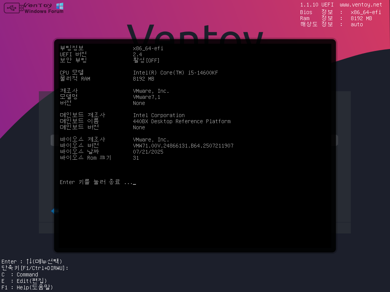Viewport: 390px width, 292px height.
Task: Click the 단축키[F1/Ctrl+DIRWU] line
Action: click(35, 268)
